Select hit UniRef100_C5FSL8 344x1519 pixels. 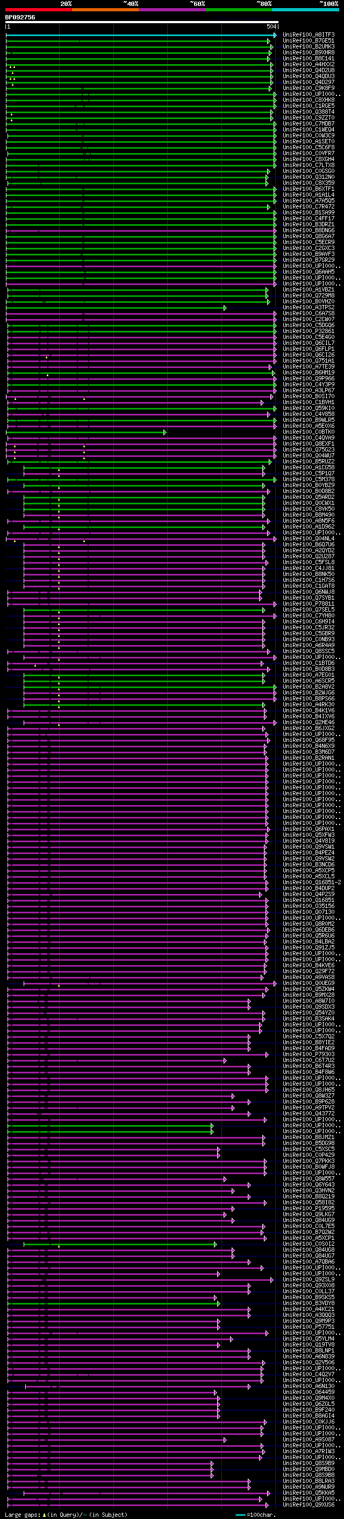point(308,563)
